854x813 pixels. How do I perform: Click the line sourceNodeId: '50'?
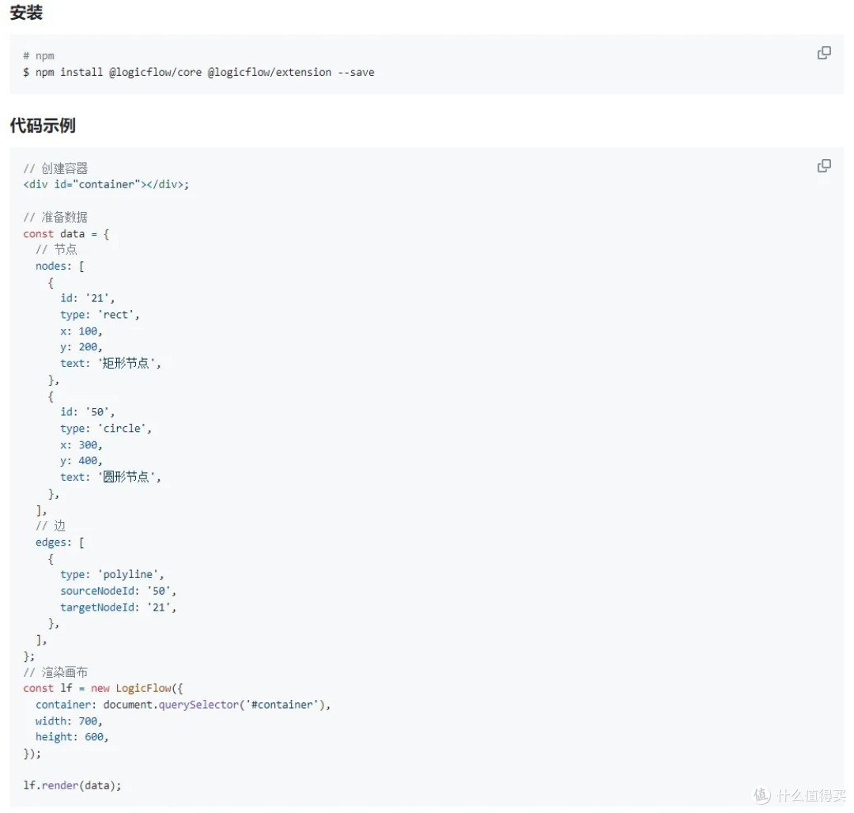point(118,590)
